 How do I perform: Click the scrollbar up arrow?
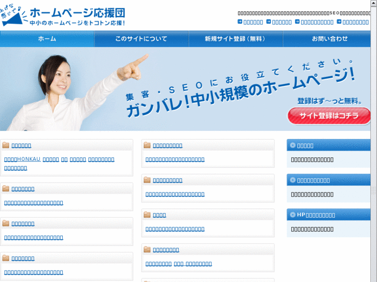tap(374, 3)
